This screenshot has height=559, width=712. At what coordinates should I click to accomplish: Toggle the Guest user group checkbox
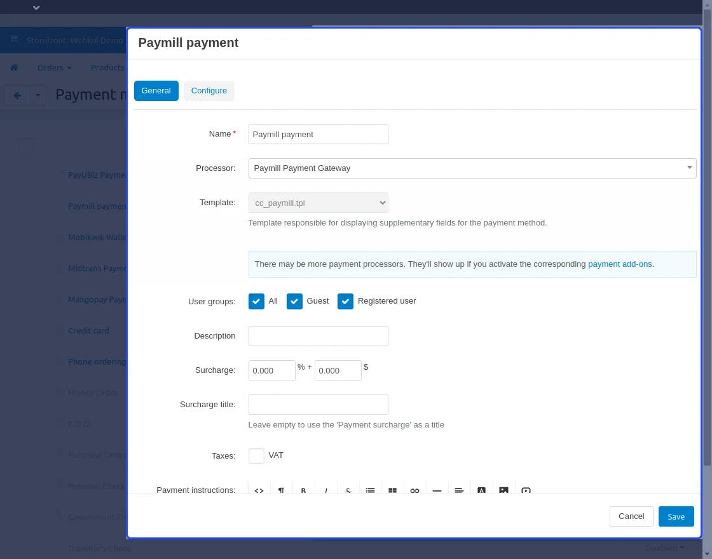pyautogui.click(x=294, y=301)
